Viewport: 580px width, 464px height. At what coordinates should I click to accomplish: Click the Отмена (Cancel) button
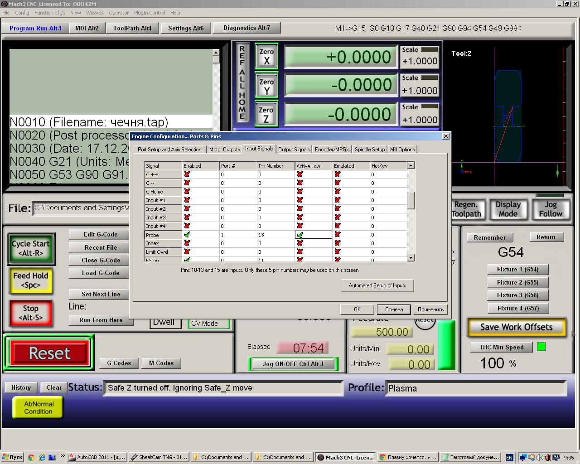pos(394,309)
